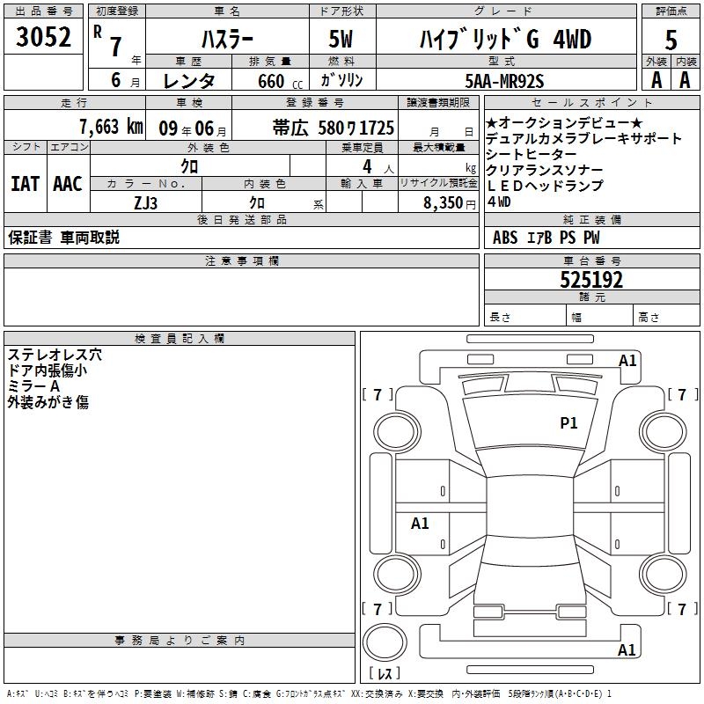Click the spare tire circle icon
The width and height of the screenshot is (704, 704).
click(385, 642)
